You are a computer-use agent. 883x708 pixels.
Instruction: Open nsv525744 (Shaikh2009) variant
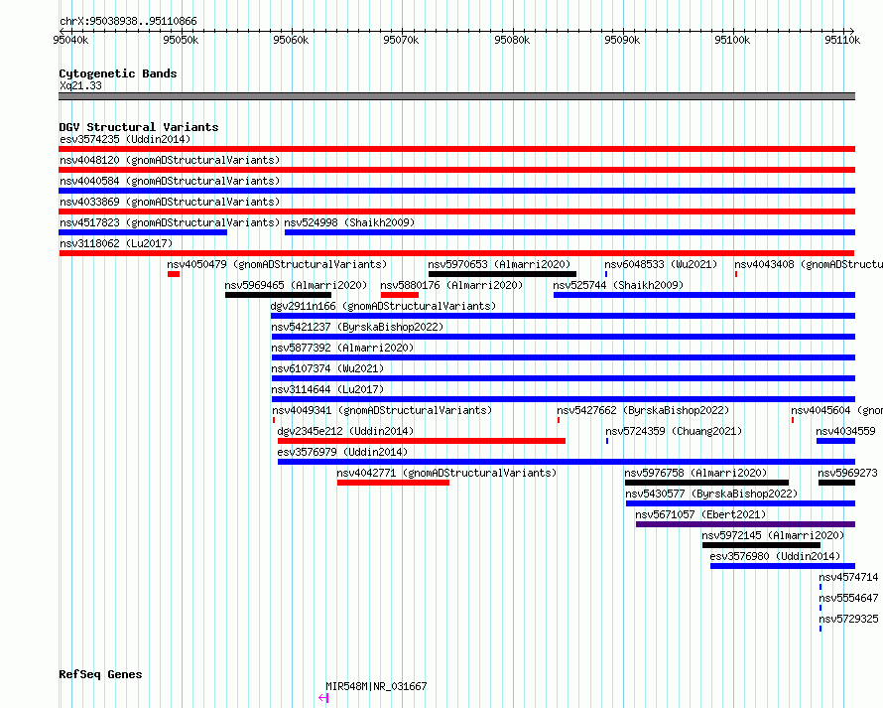[x=618, y=285]
